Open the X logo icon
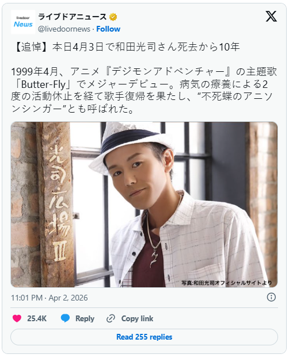This screenshot has width=289, height=358. click(271, 17)
